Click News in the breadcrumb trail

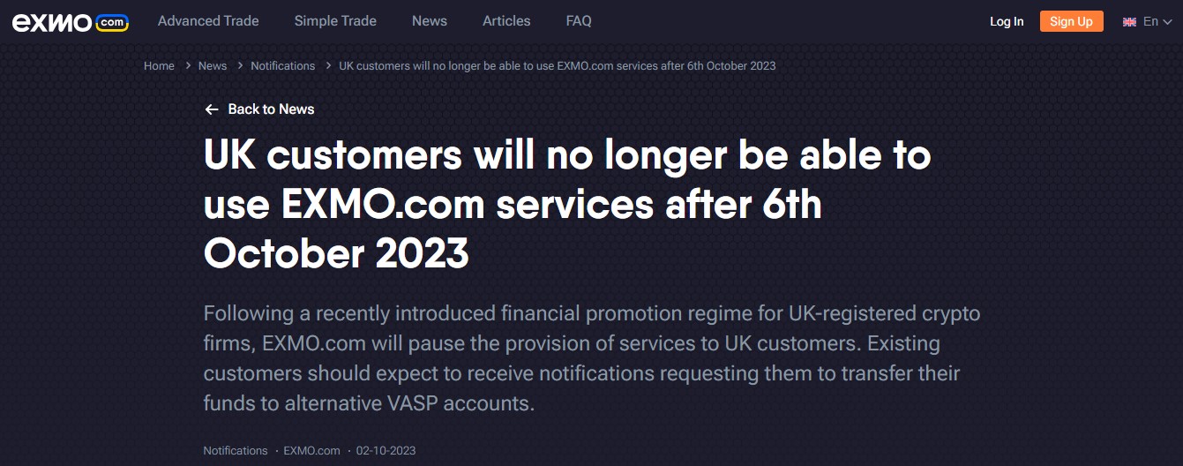click(213, 66)
